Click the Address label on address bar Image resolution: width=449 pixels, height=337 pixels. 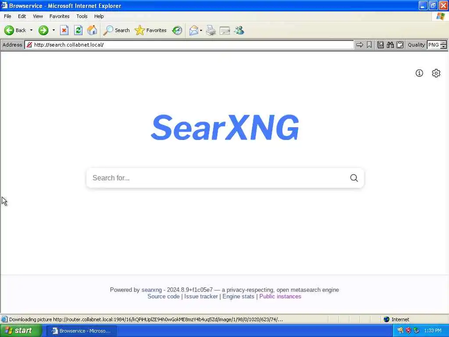(12, 45)
